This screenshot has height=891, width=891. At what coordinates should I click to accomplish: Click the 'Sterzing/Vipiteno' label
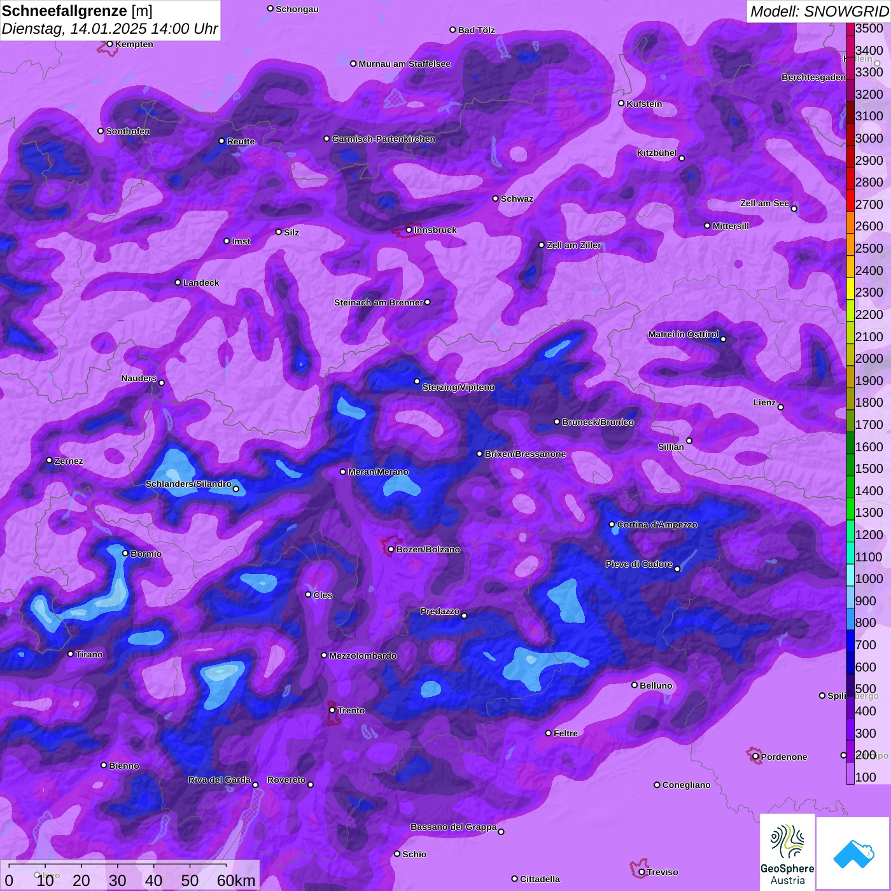pyautogui.click(x=458, y=387)
